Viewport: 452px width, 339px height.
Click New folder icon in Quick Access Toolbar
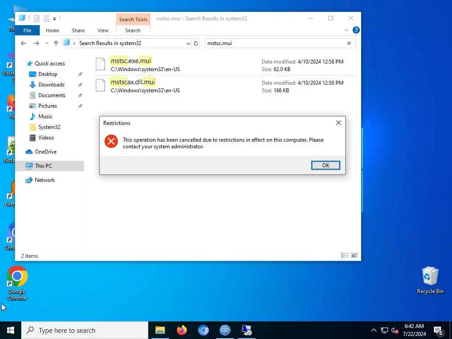click(46, 18)
